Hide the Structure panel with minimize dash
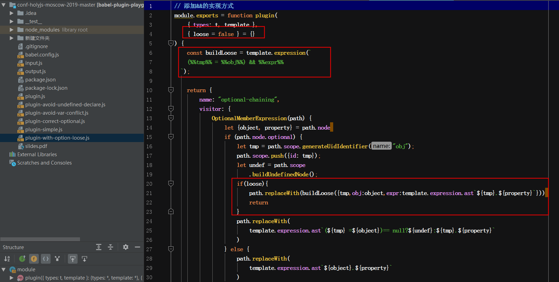Viewport: 559px width, 282px height. coord(137,247)
